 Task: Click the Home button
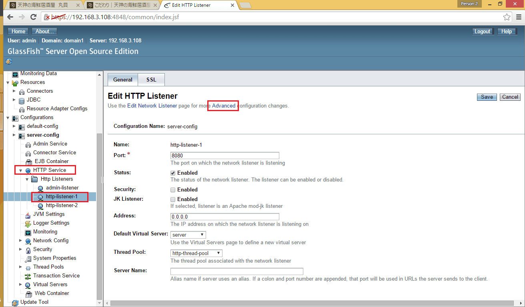18,31
